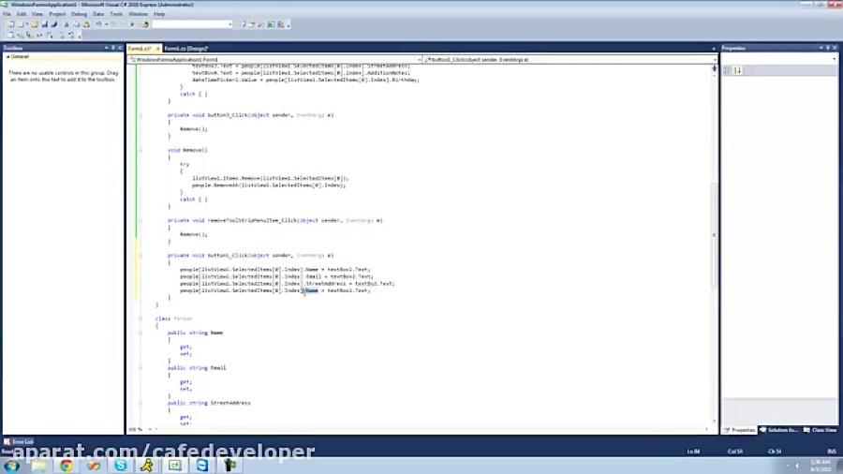Collapse the button6_Click method outline
The width and height of the screenshot is (843, 474).
pos(140,256)
